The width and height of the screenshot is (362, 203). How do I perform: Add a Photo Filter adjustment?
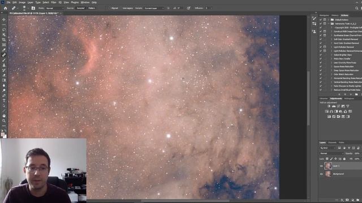coord(341,112)
